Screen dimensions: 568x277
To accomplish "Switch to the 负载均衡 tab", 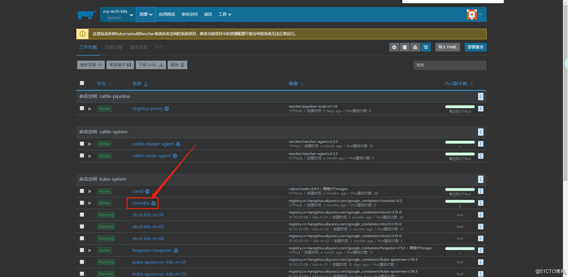I will pyautogui.click(x=113, y=47).
